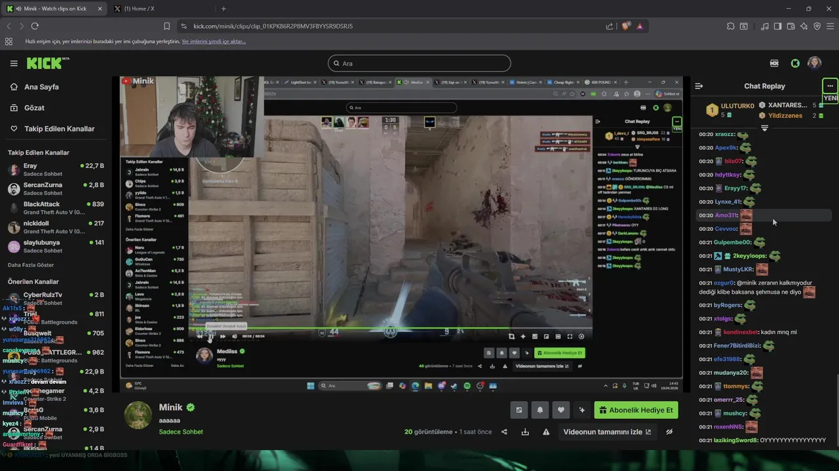Switch to Minik - Watch clips on Kick tab

55,9
